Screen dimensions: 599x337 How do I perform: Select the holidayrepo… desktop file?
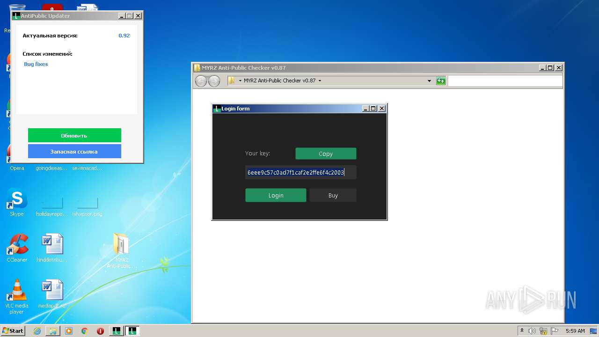52,206
